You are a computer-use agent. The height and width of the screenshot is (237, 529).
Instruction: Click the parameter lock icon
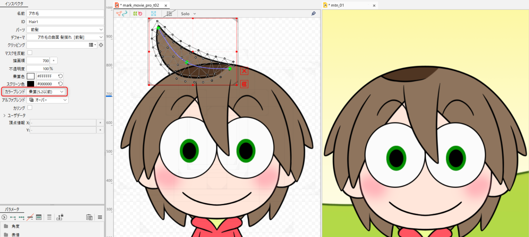coord(60,217)
